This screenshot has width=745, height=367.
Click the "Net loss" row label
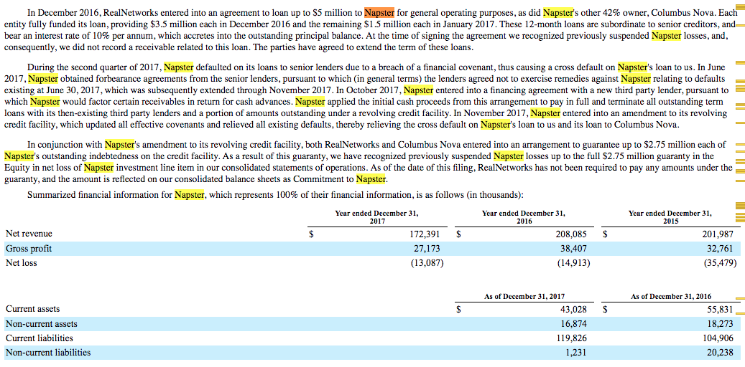click(22, 262)
